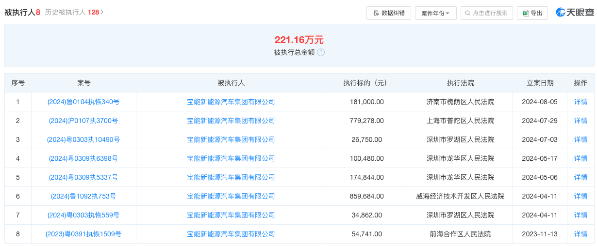The height and width of the screenshot is (246, 597).
Task: Open case (2024)鲁1092执753号
Action: pos(83,196)
